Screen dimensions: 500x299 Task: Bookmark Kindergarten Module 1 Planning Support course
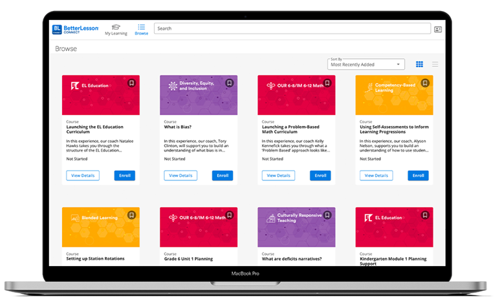click(x=425, y=215)
